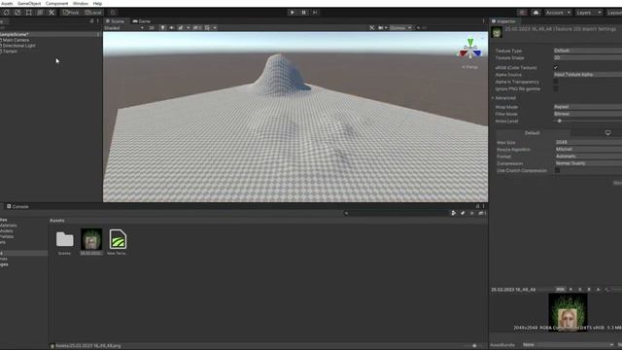This screenshot has width=622, height=350.
Task: Open the Component menu
Action: click(56, 3)
